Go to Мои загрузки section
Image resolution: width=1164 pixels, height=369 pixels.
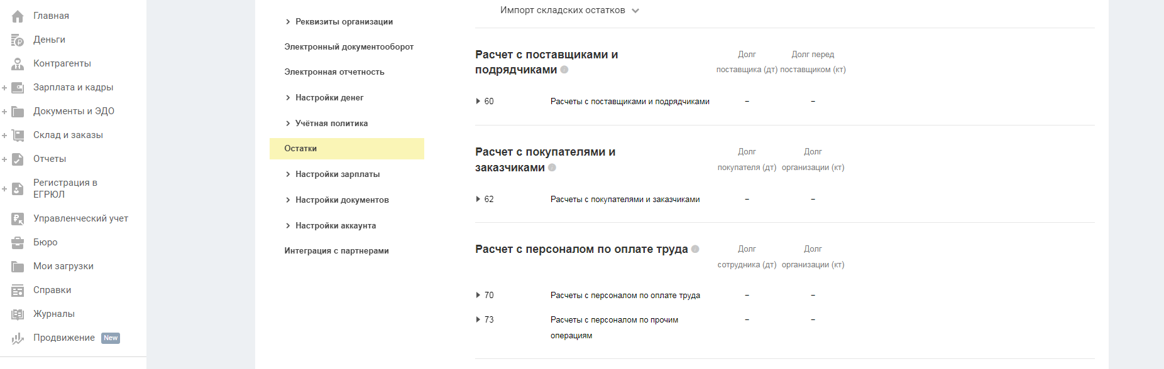[63, 266]
